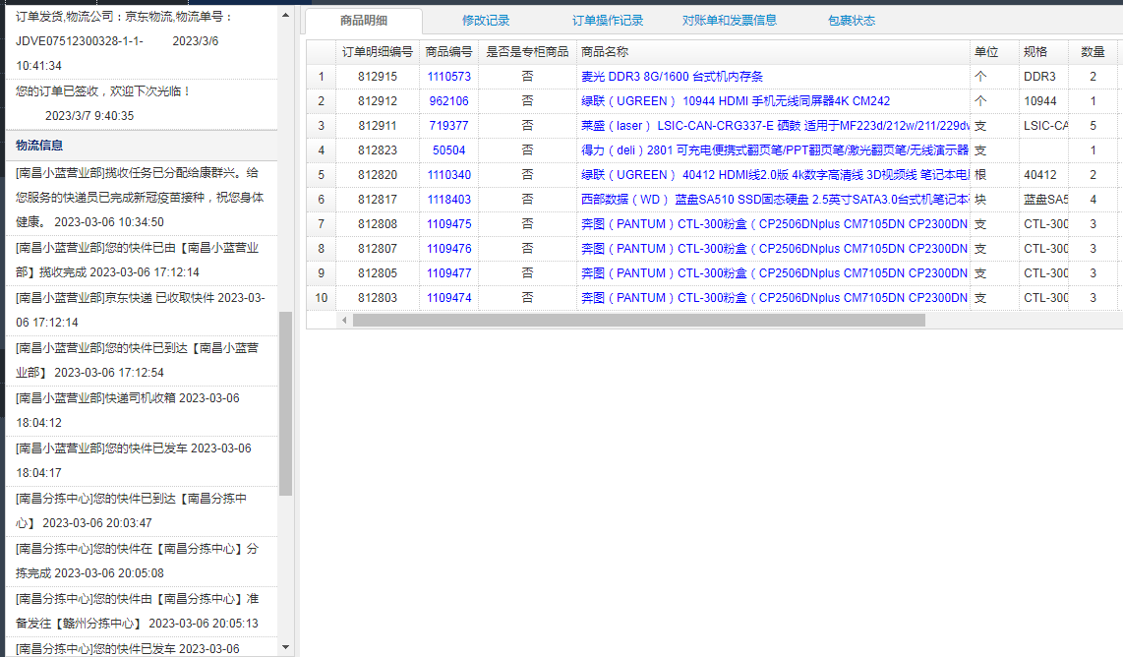Sort by 订单明细编号 column header

[x=378, y=51]
